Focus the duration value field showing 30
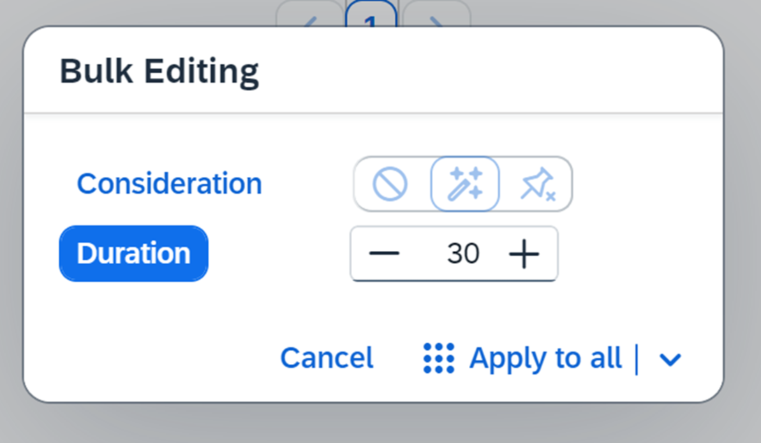 click(463, 253)
